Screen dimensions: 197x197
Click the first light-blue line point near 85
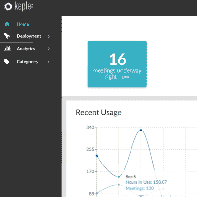(97, 193)
